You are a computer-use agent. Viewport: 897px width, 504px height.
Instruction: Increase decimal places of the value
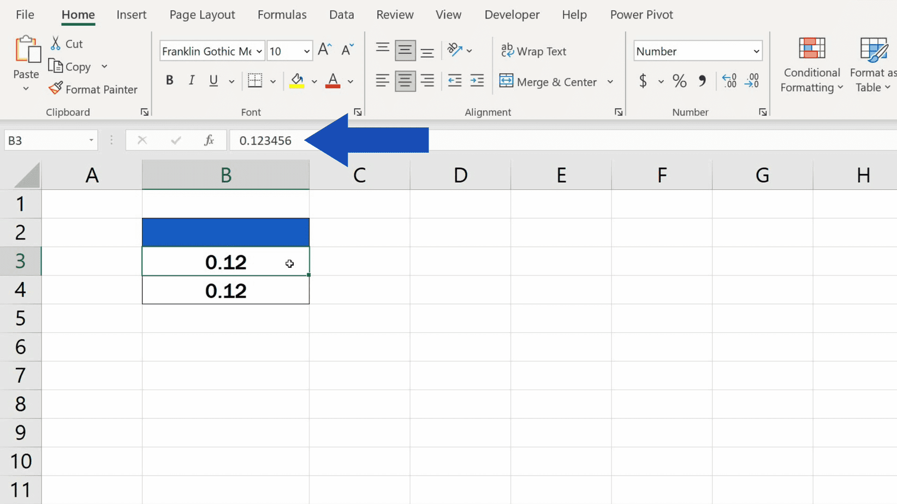coord(729,81)
